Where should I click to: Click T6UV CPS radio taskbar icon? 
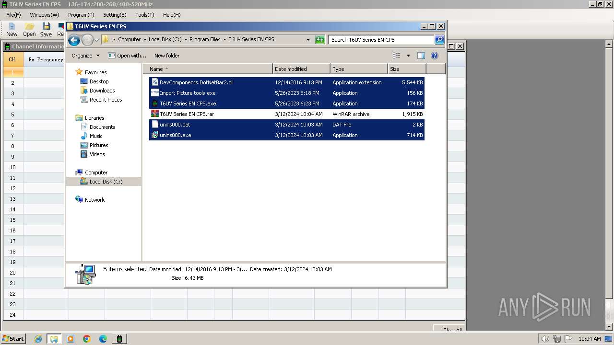[119, 339]
